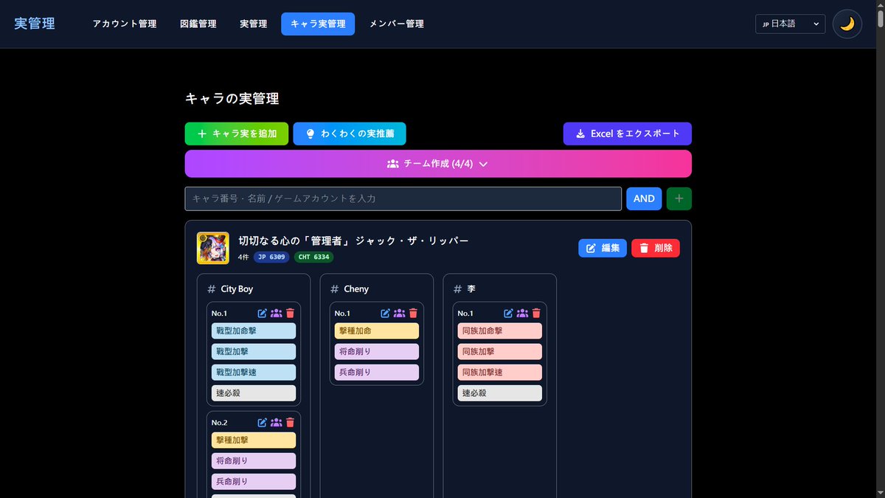Click Excel をエクスポート button

[628, 134]
